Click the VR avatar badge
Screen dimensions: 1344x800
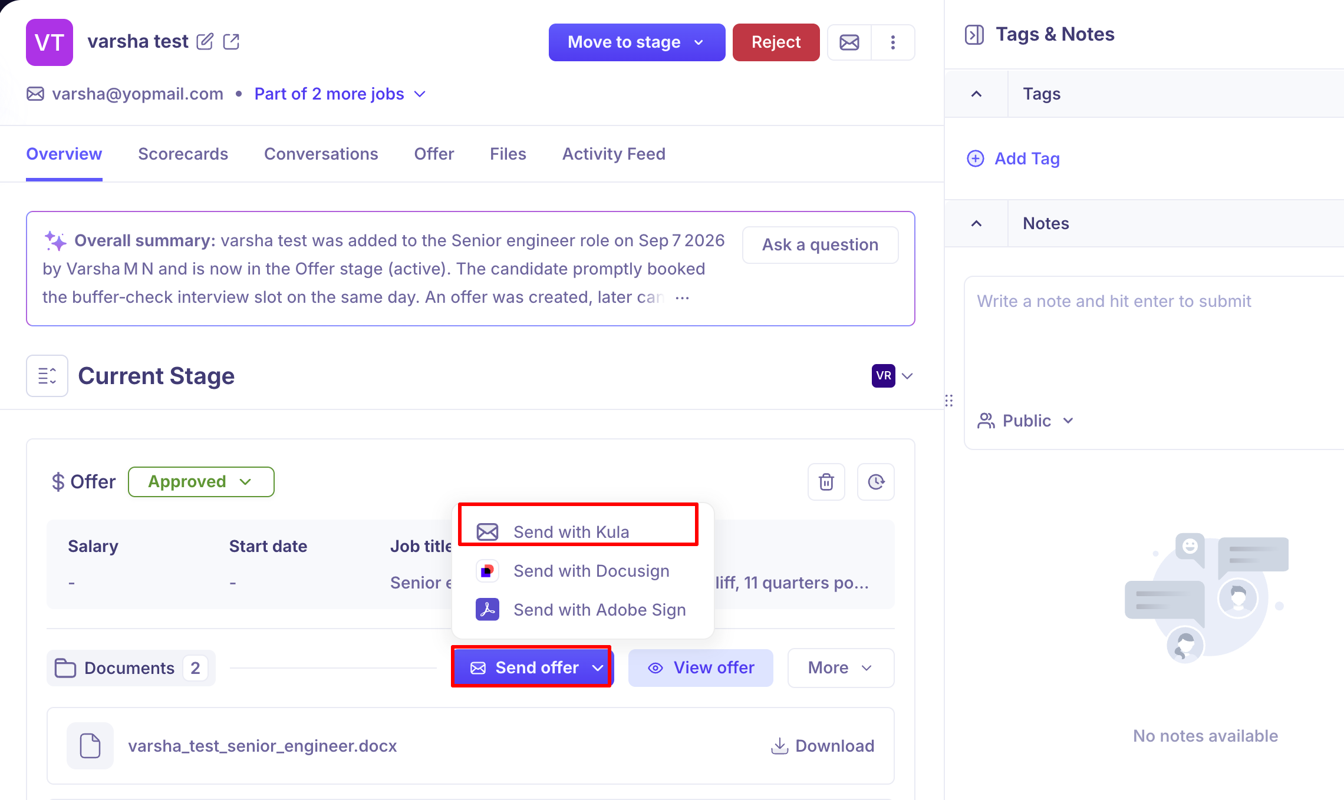[x=883, y=376]
